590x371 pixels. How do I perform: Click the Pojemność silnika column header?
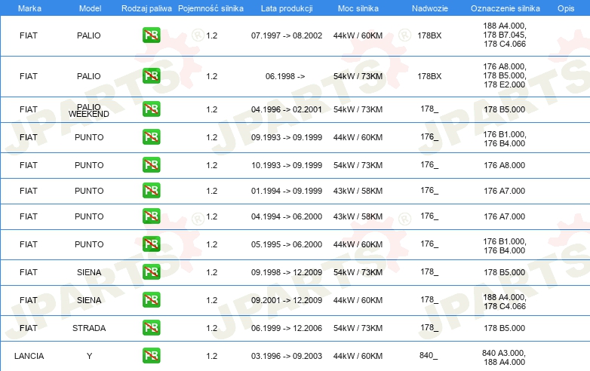point(210,8)
